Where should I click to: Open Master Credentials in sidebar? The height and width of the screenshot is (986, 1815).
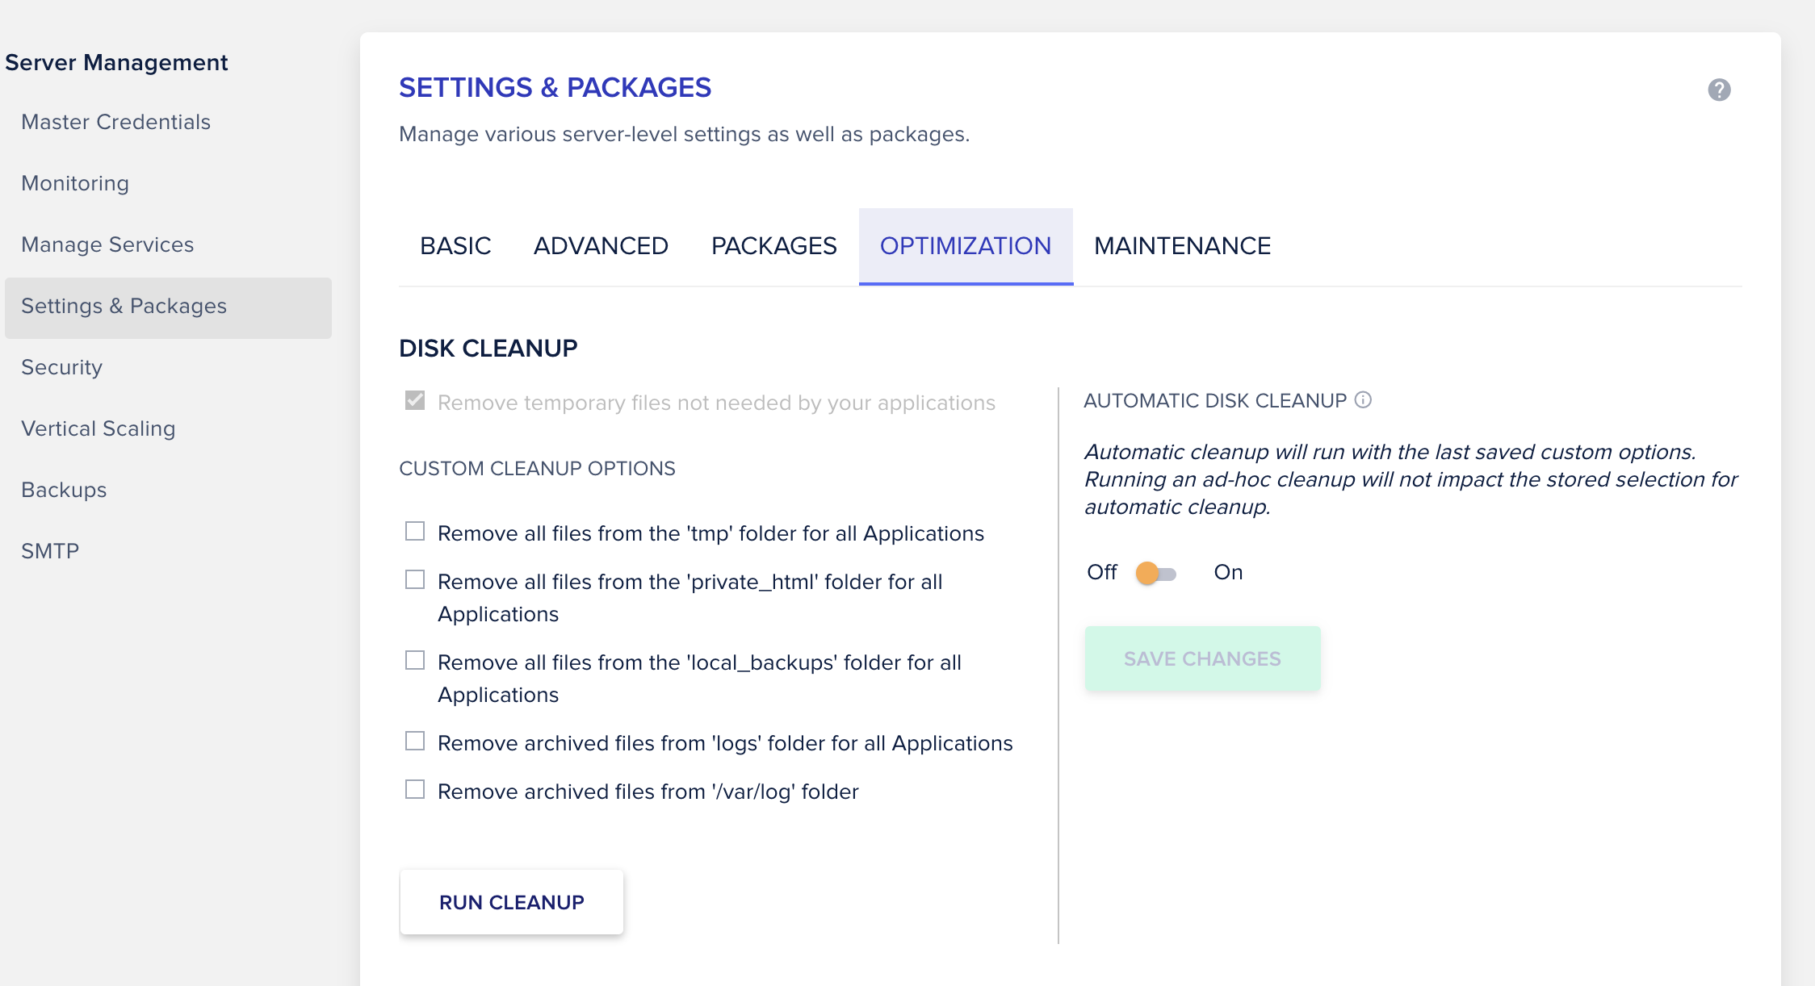point(115,122)
